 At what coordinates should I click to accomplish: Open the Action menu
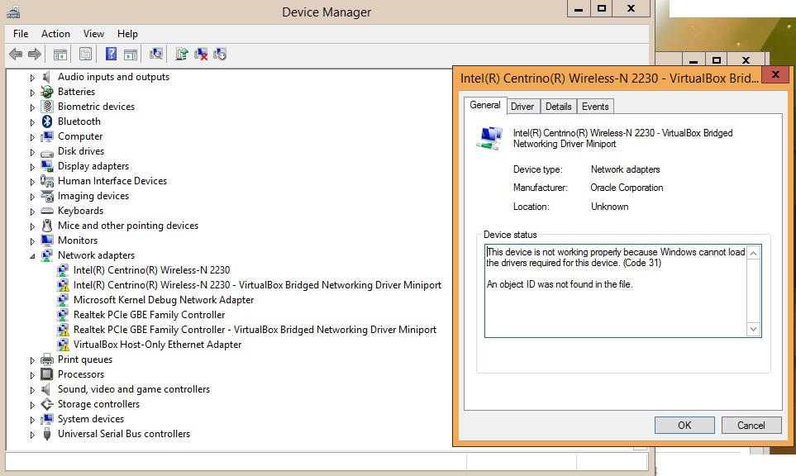(x=56, y=34)
